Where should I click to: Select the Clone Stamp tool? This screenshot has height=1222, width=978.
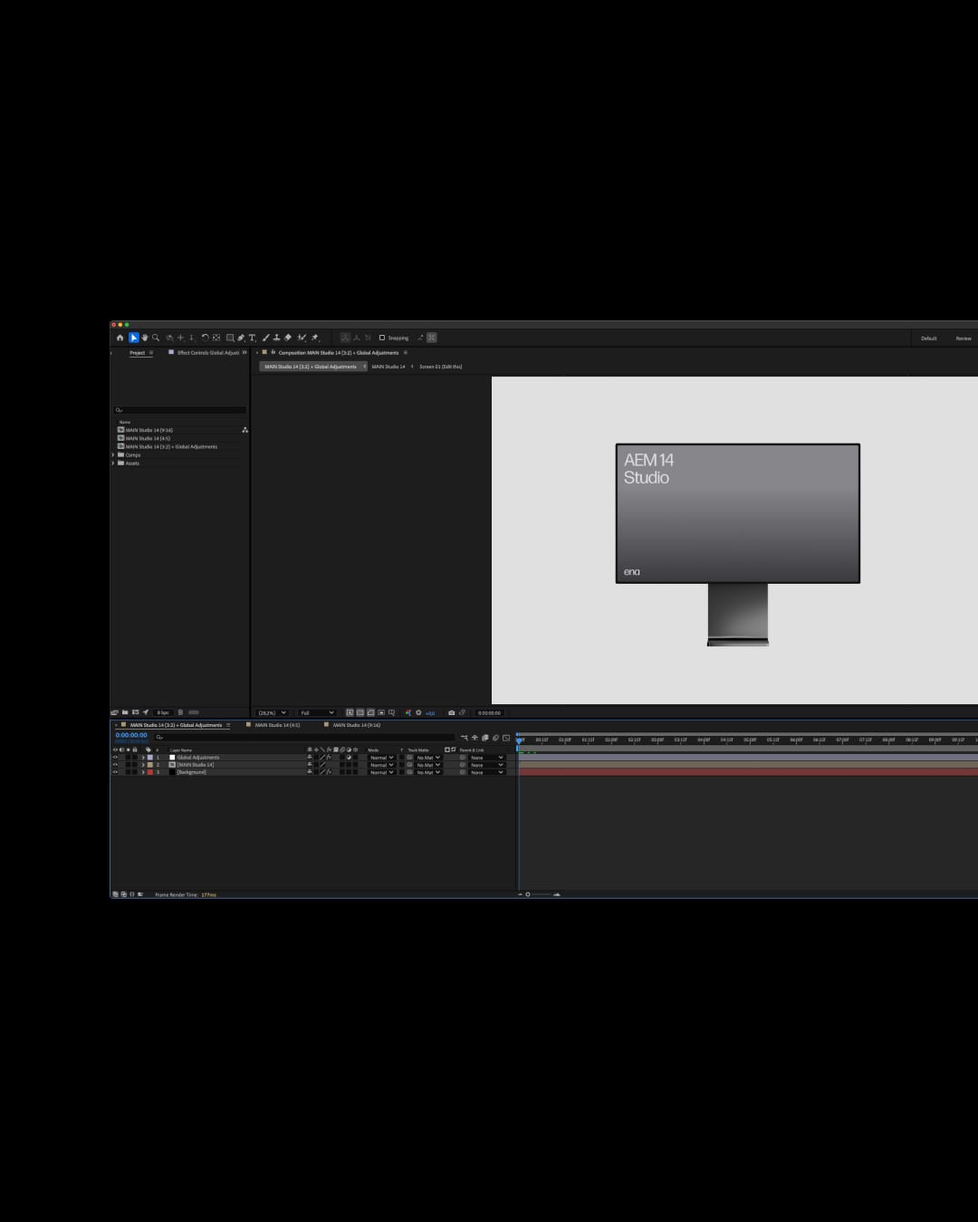click(276, 338)
